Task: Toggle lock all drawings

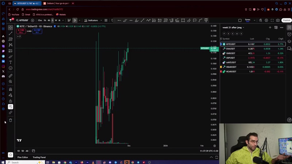Action: pos(11,101)
